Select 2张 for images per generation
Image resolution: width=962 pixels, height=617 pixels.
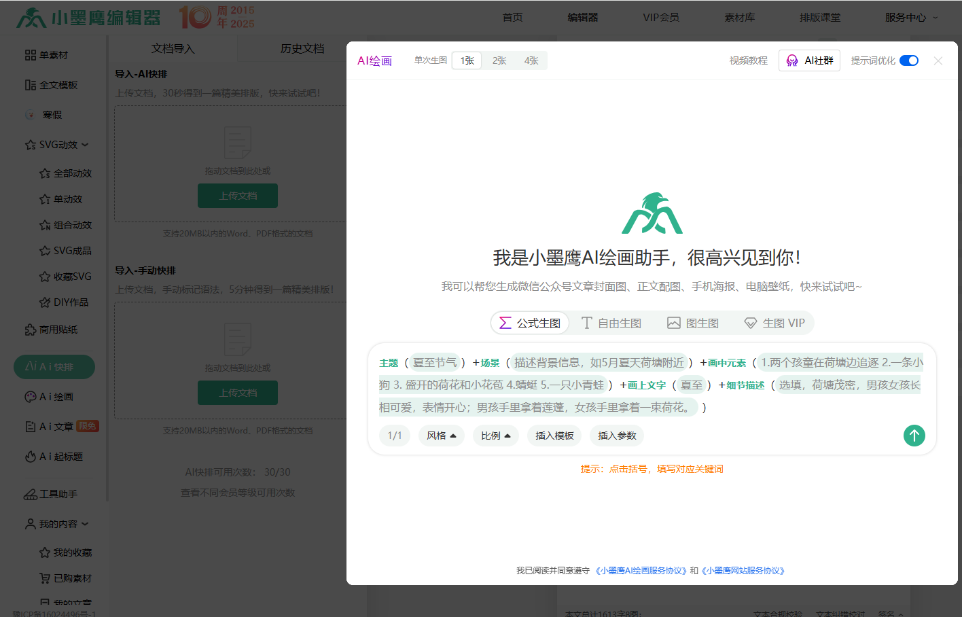pos(499,60)
